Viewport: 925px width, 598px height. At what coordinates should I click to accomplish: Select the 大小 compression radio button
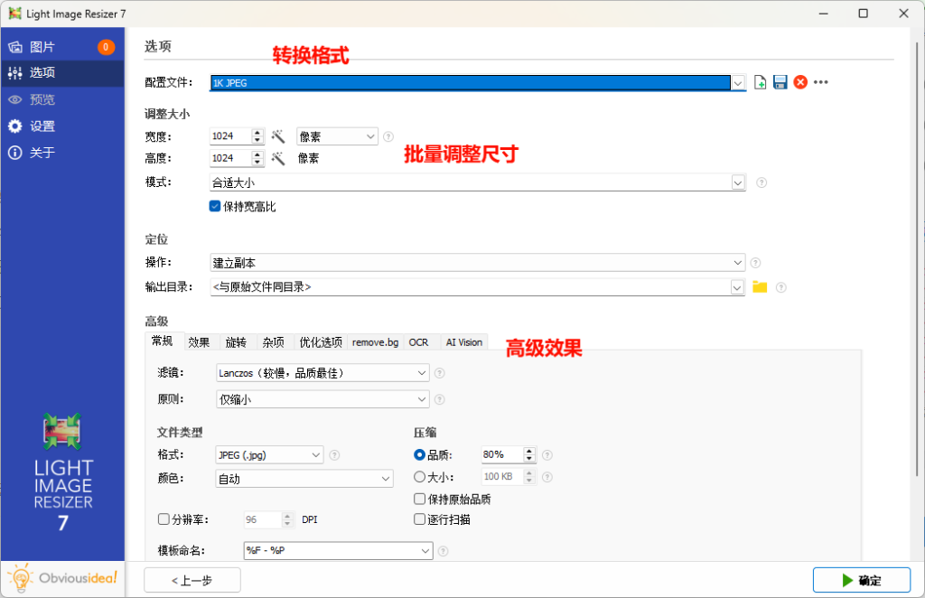(417, 476)
